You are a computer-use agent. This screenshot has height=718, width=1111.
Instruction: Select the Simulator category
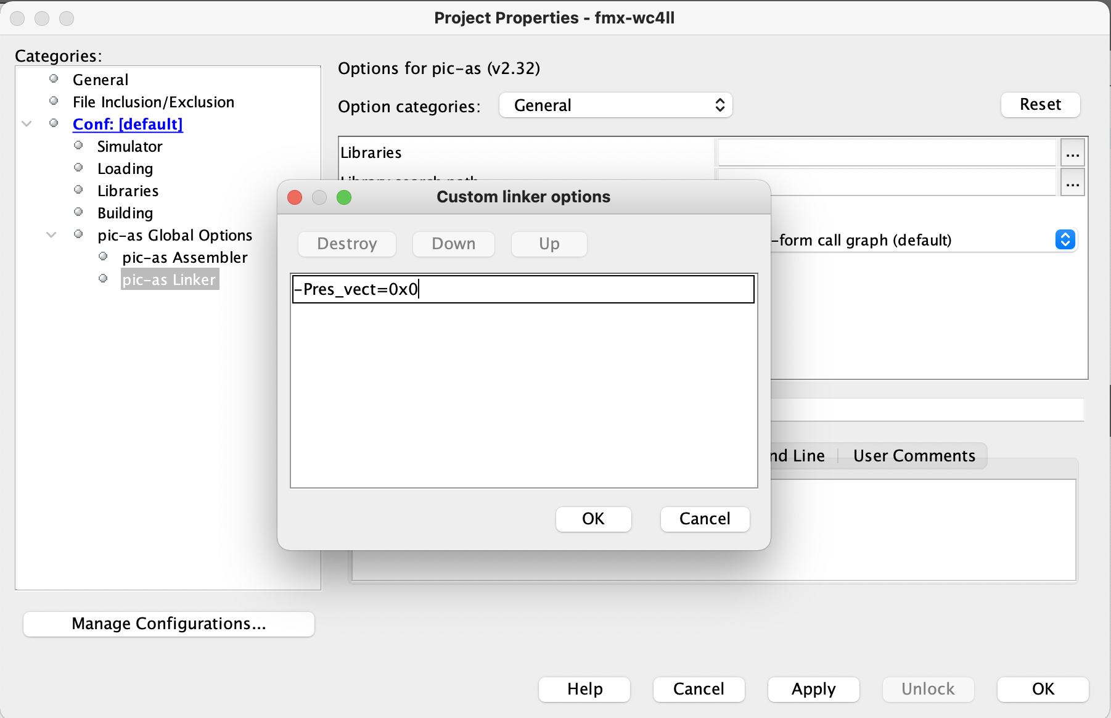[x=129, y=146]
